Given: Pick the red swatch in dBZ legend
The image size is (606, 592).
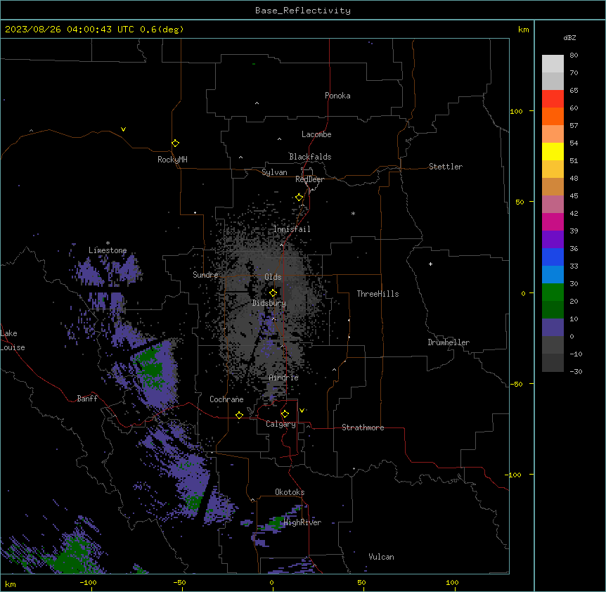Looking at the screenshot, I should pyautogui.click(x=553, y=98).
